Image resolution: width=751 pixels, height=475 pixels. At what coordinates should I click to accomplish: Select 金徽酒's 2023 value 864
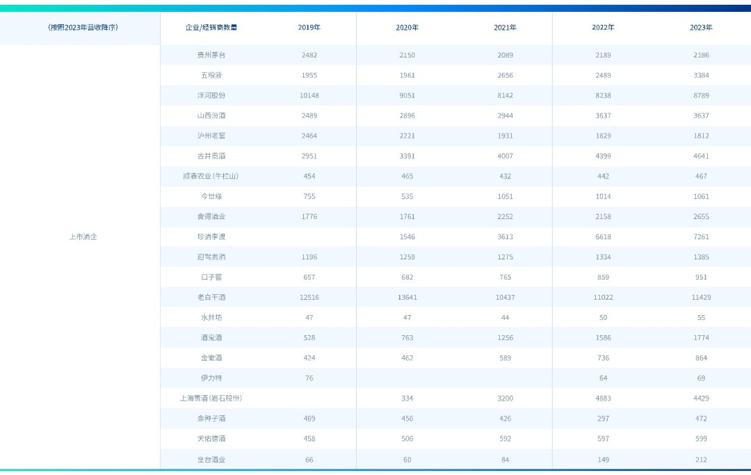tap(701, 357)
